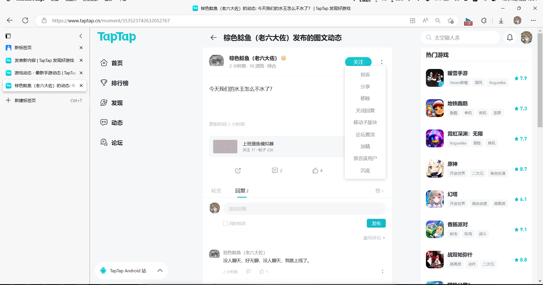Switch to the 回复 2 tab
The height and width of the screenshot is (285, 543).
coord(242,191)
